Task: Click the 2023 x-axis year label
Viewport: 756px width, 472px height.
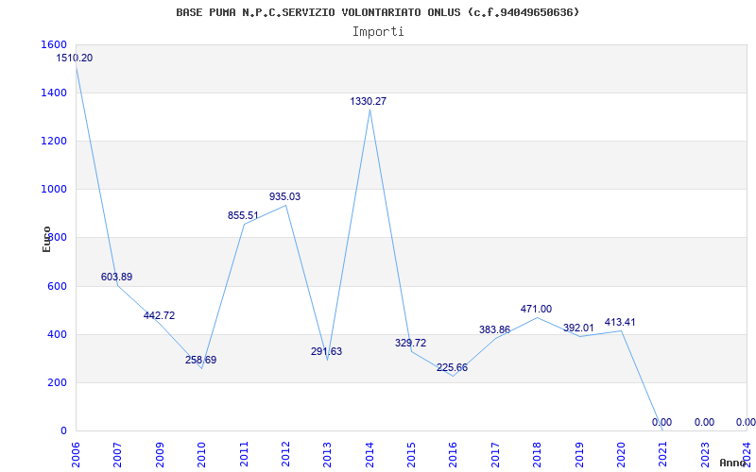Action: 705,455
